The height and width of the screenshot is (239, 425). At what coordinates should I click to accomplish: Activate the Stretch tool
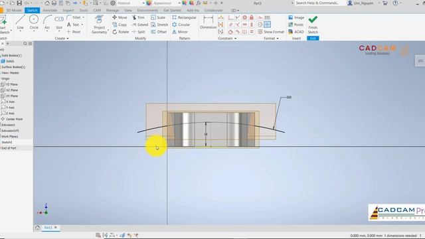(159, 25)
